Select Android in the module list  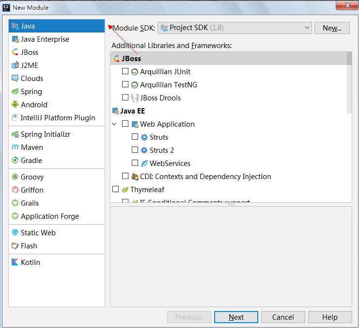(57, 105)
